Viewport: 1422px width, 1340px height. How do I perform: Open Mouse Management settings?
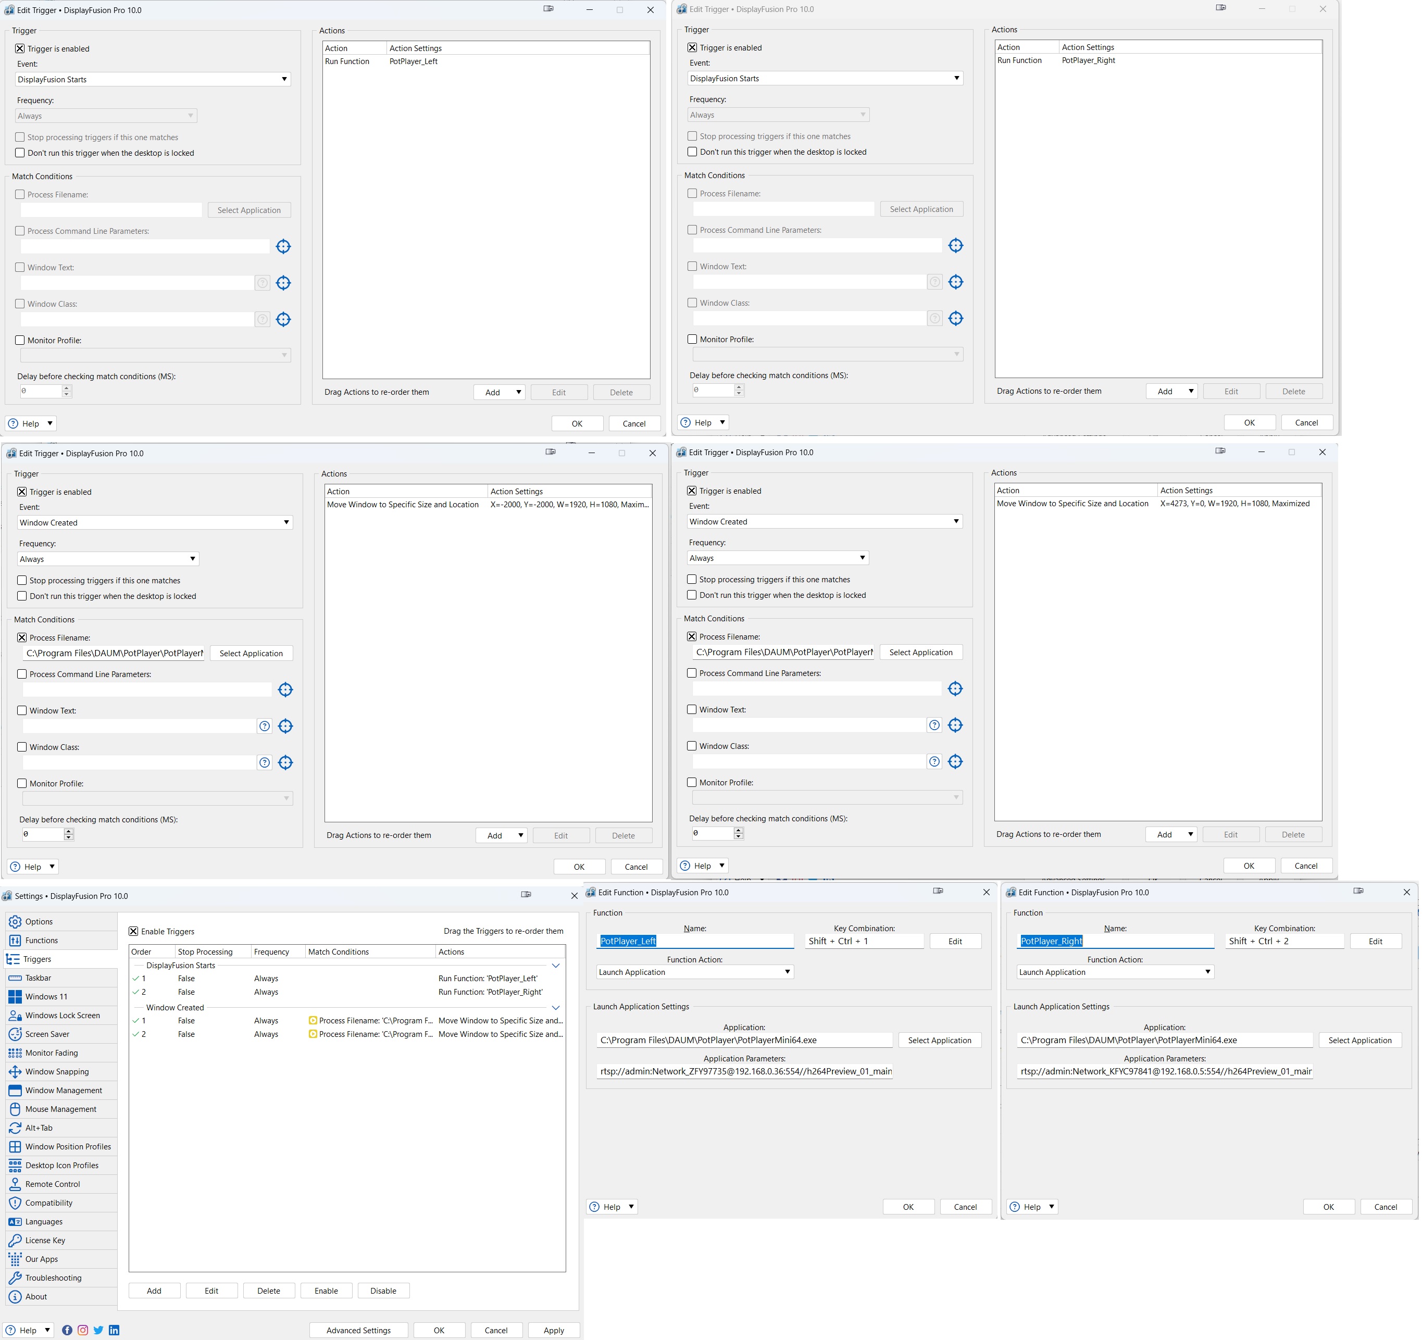pos(61,1109)
